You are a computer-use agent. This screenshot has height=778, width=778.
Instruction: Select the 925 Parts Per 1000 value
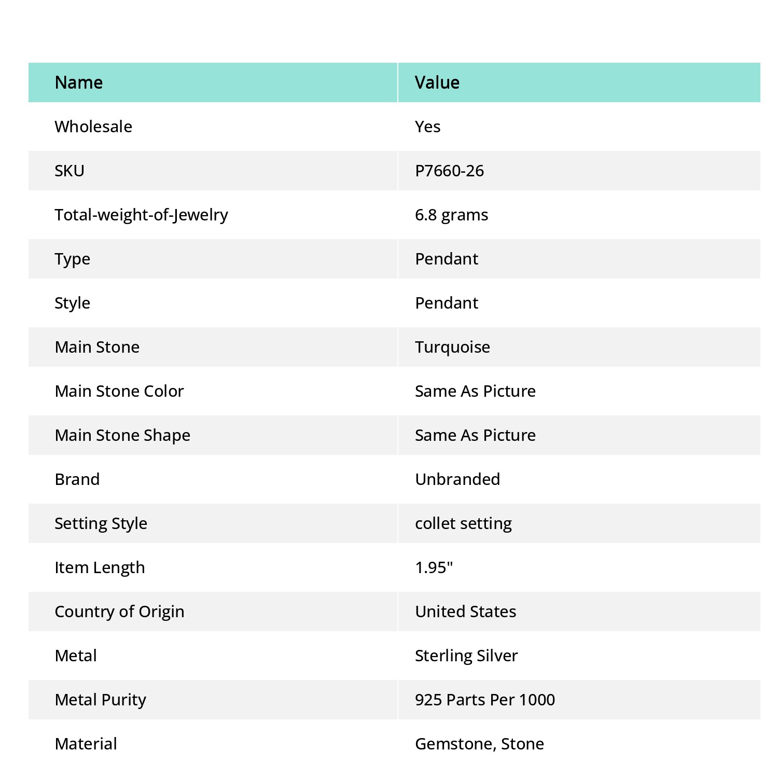(485, 700)
